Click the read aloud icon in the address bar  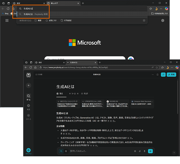(x=152, y=67)
